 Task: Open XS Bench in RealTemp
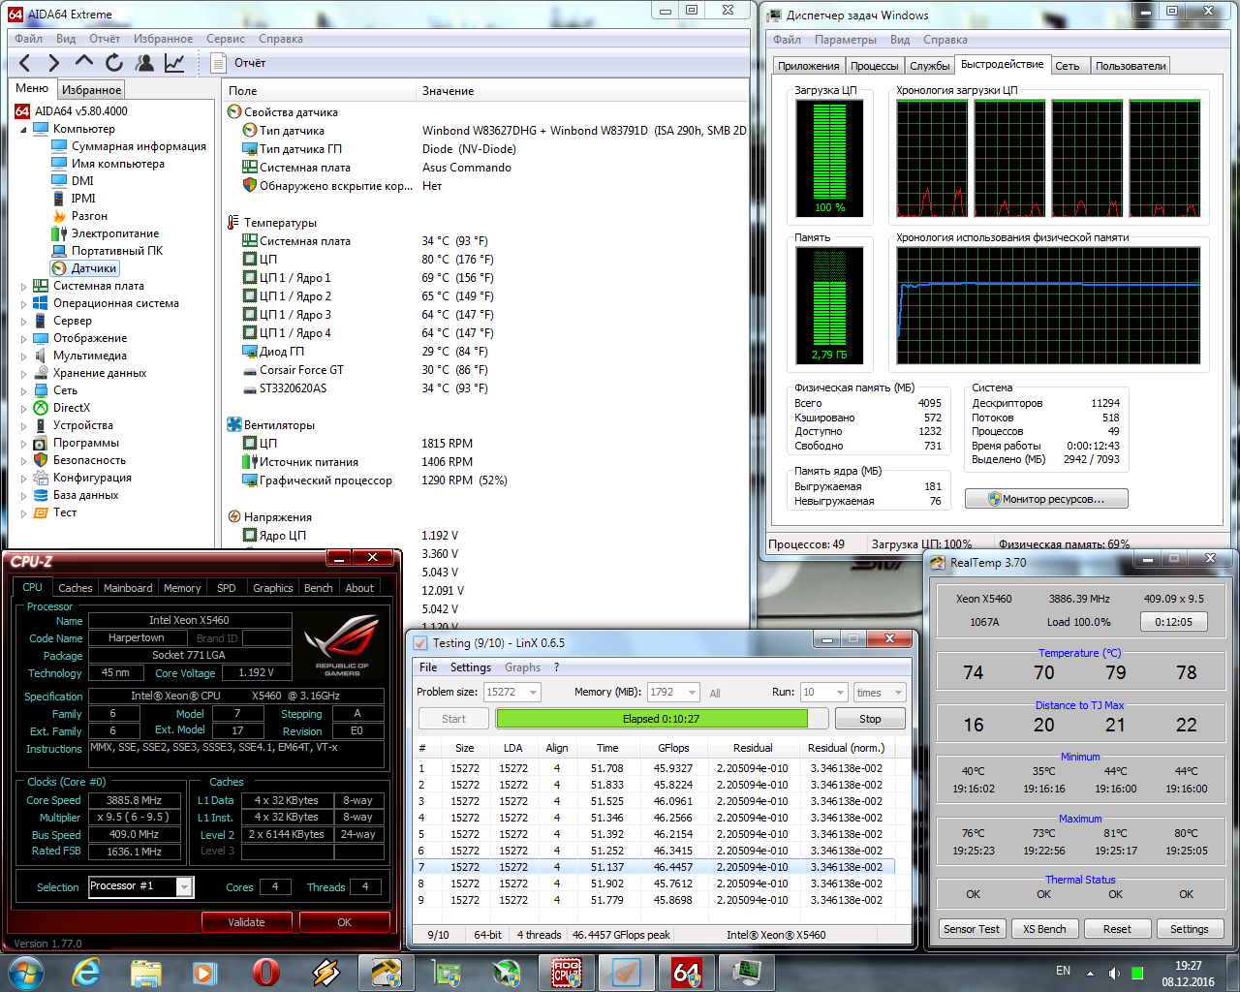click(x=1044, y=929)
